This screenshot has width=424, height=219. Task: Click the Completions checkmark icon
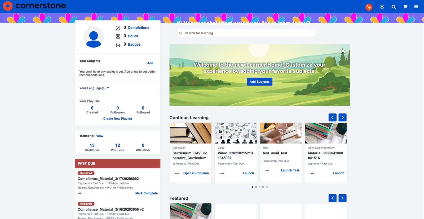coord(118,28)
